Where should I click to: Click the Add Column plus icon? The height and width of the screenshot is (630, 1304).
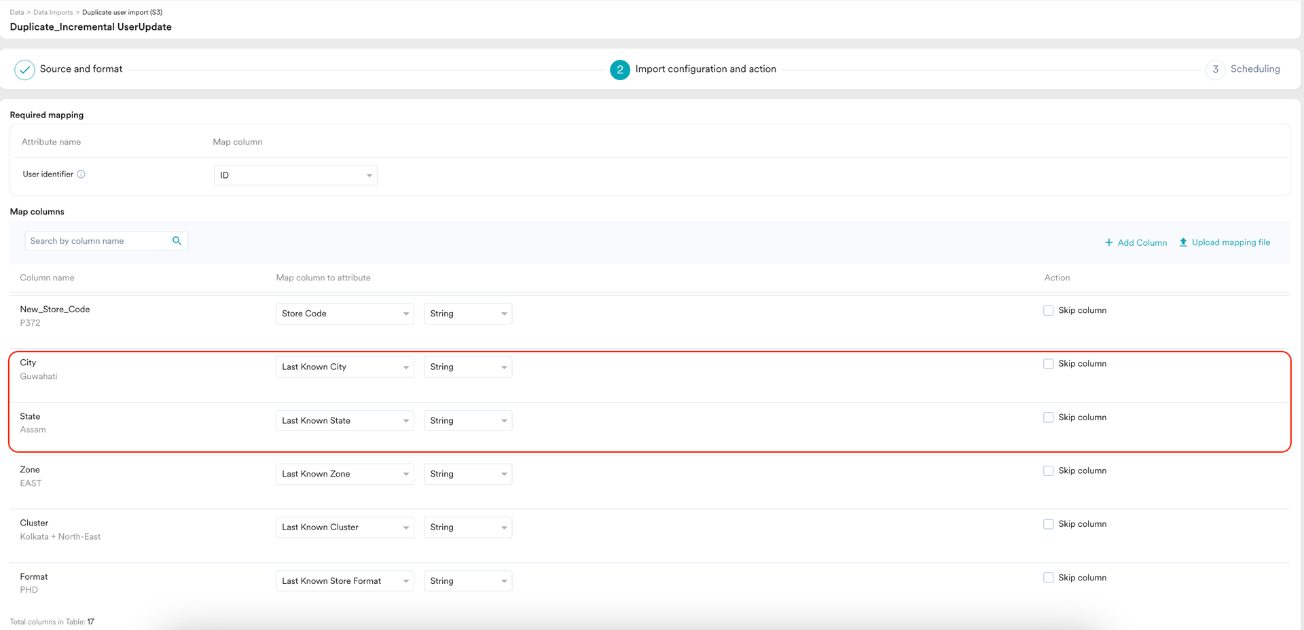point(1108,242)
